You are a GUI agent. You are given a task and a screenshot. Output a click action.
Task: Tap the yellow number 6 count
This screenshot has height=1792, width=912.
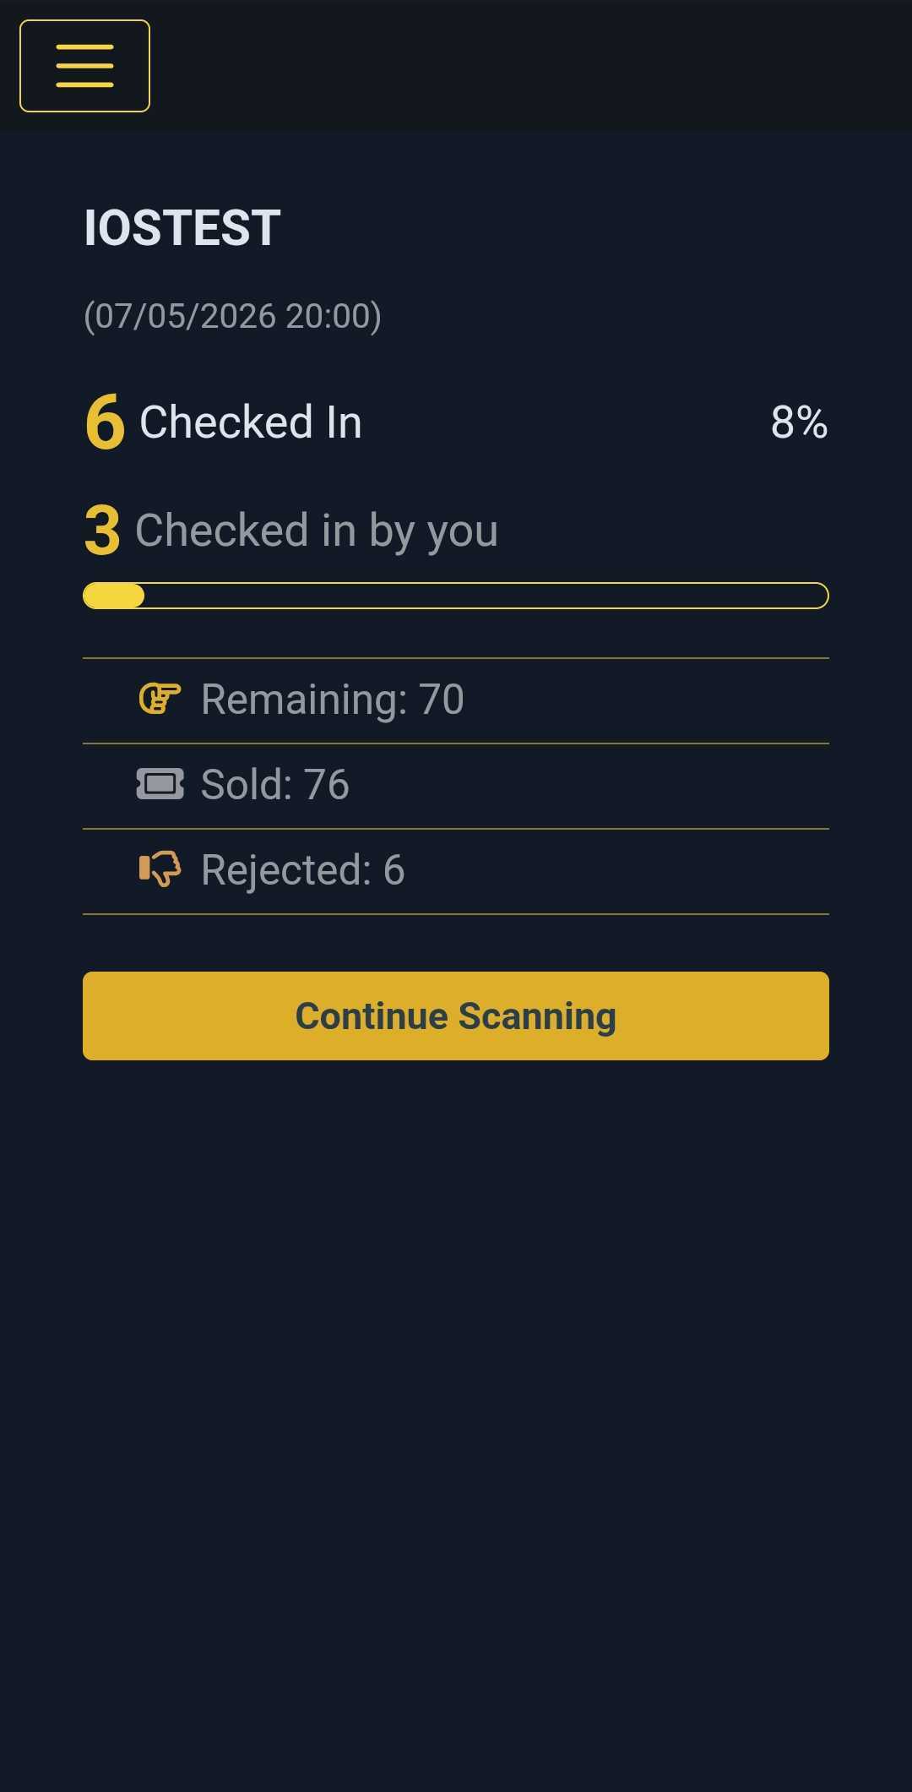[105, 422]
